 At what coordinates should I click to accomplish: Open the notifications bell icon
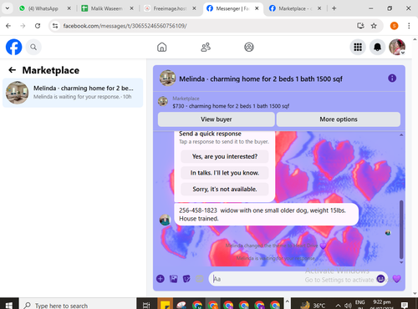pos(377,47)
